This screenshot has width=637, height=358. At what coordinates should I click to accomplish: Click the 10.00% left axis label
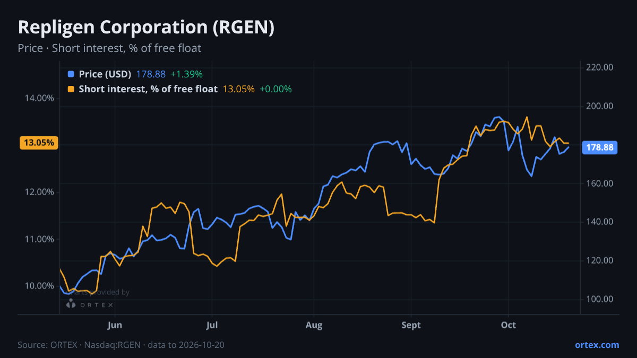point(40,286)
